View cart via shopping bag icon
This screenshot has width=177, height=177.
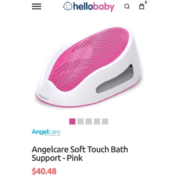point(142,6)
